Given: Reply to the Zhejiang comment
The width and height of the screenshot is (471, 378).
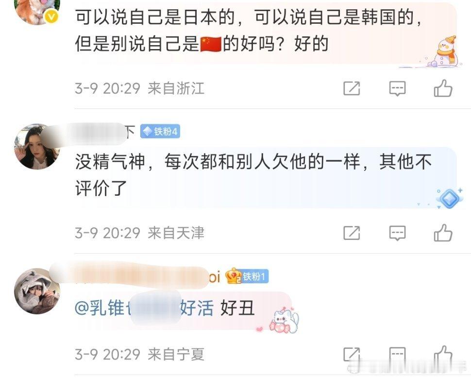Looking at the screenshot, I should pos(397,88).
